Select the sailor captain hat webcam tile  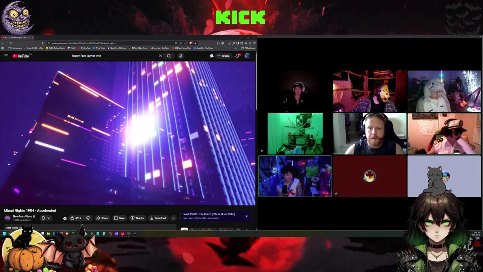point(444,134)
